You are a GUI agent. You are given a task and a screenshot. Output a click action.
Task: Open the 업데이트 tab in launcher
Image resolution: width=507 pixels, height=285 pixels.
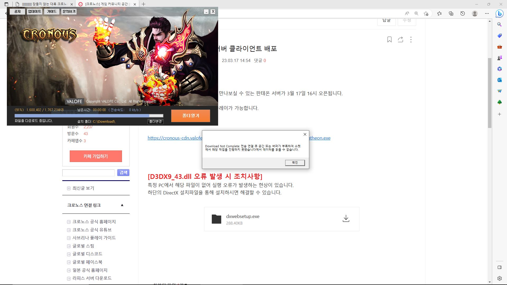35,12
